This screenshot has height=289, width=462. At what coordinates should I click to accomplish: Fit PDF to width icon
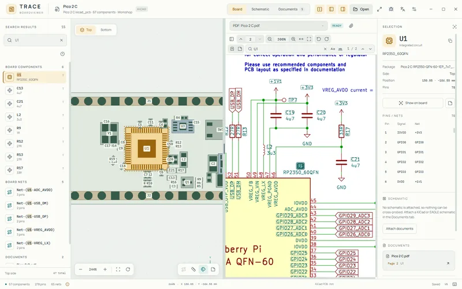[301, 39]
